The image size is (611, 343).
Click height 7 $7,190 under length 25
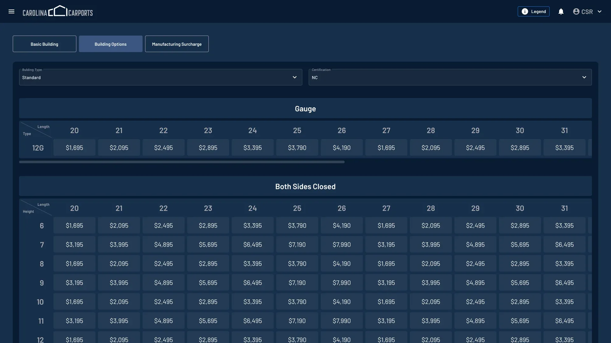pyautogui.click(x=297, y=244)
